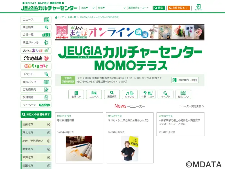Image resolution: width=225 pixels, height=169 pixels.
Task: Open ニュース一覧を見る link
Action: click(x=192, y=106)
